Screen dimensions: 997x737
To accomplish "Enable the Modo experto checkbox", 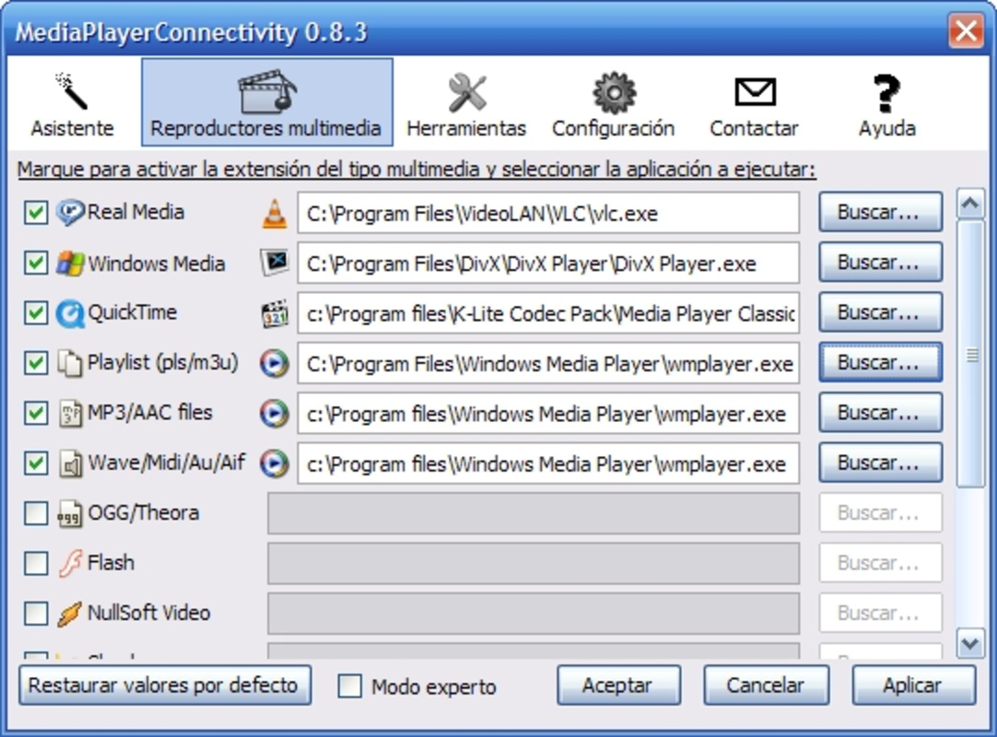I will [350, 686].
